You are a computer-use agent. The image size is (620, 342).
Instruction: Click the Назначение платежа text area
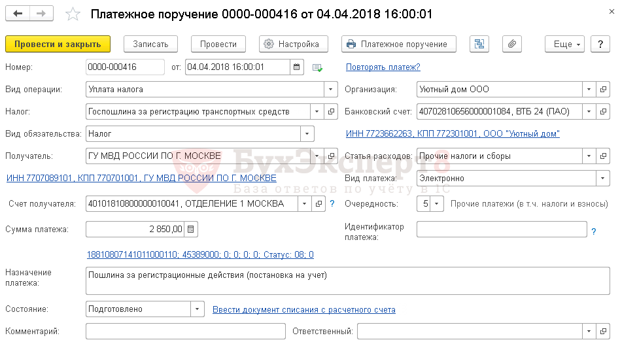(347, 281)
